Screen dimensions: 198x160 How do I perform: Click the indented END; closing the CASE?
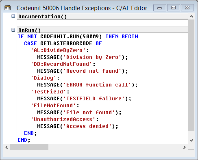click(x=30, y=133)
